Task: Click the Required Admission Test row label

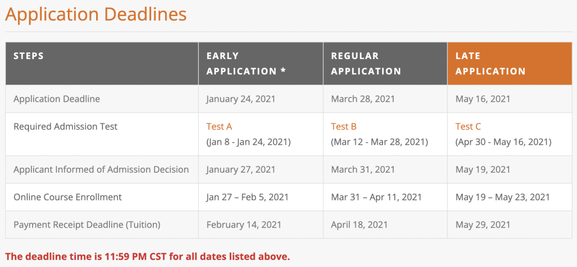Action: [x=66, y=127]
